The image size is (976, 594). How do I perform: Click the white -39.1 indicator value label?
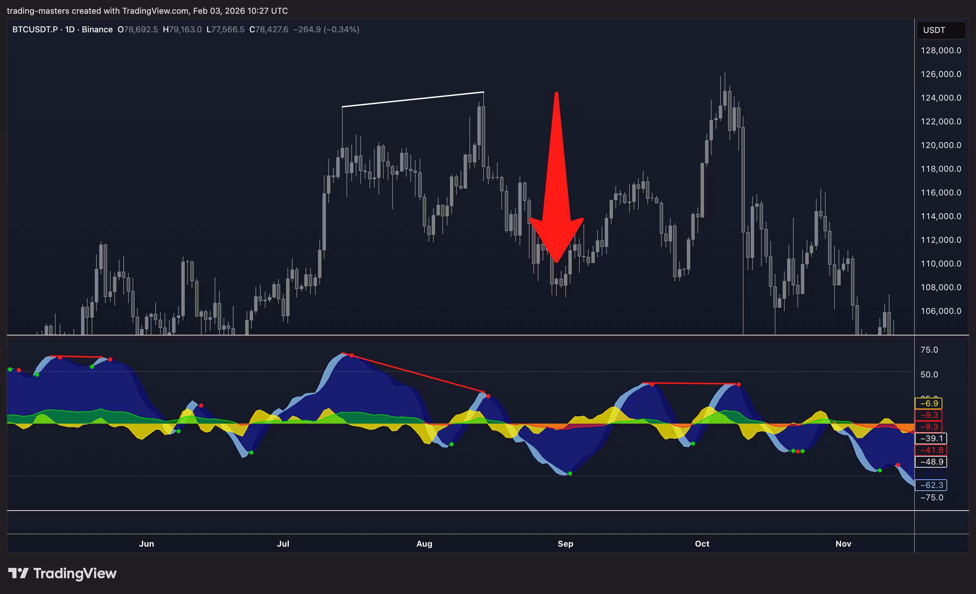tap(930, 438)
